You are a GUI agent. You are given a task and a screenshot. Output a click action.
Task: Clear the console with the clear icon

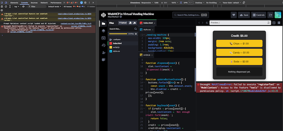pos(6,6)
